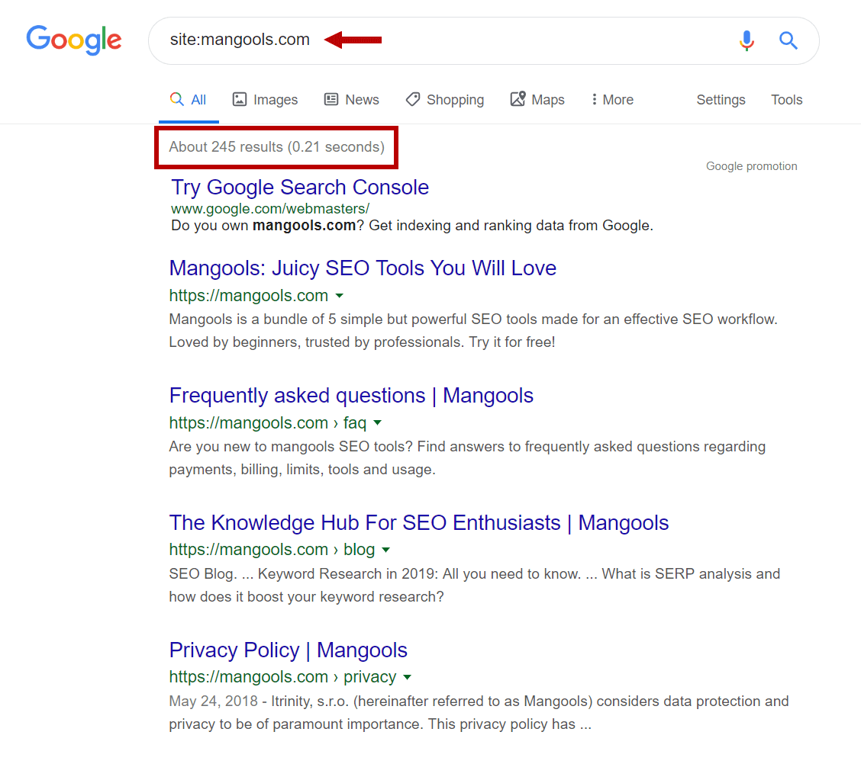Open search Tools
This screenshot has height=764, width=861.
click(786, 100)
